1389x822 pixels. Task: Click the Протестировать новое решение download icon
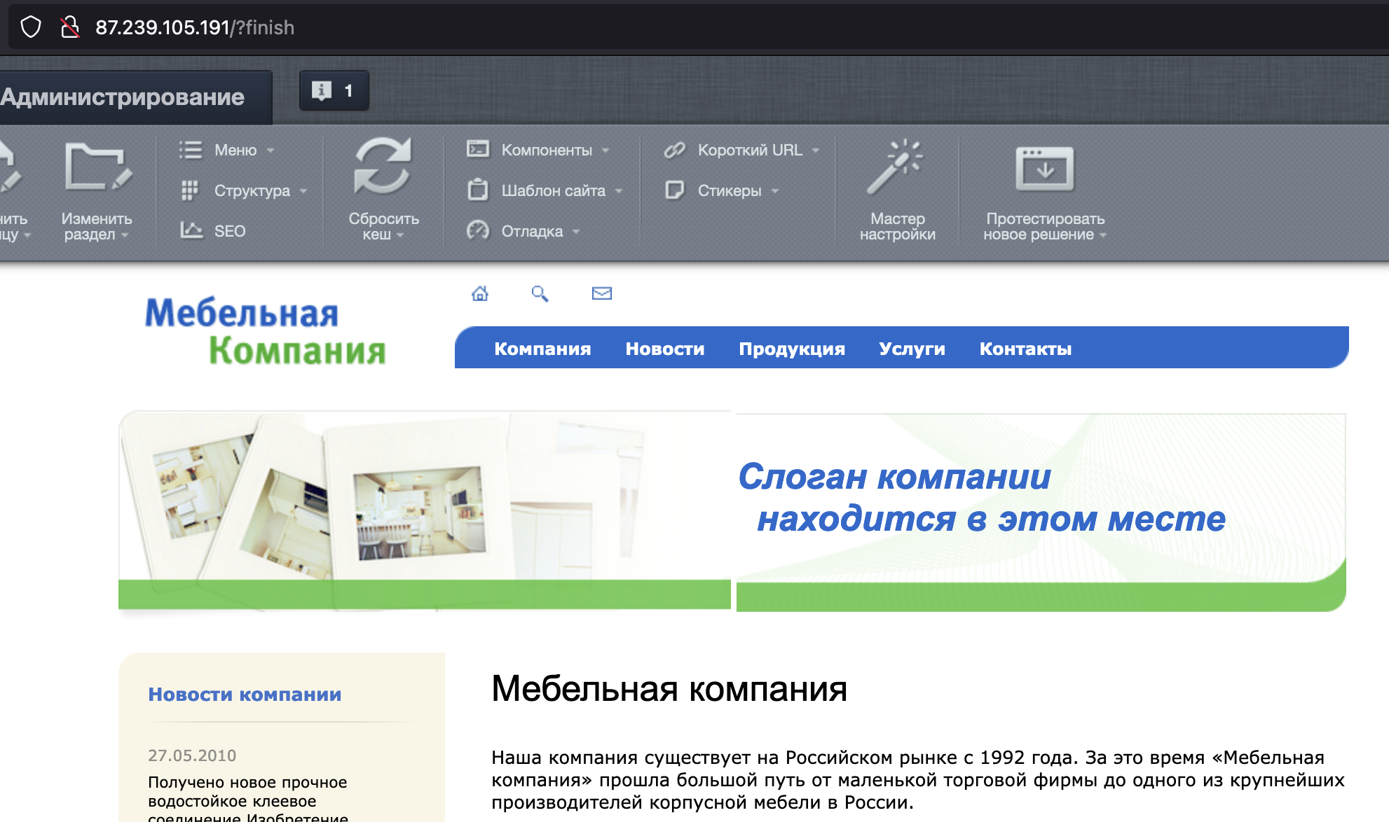pos(1044,169)
